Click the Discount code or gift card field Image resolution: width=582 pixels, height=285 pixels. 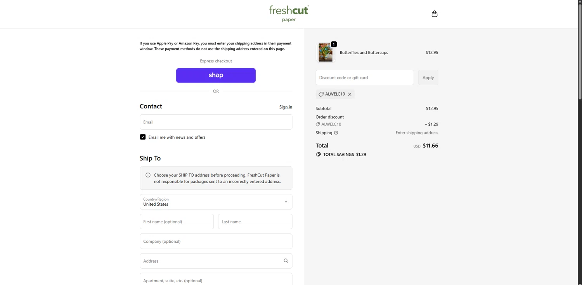click(x=364, y=78)
